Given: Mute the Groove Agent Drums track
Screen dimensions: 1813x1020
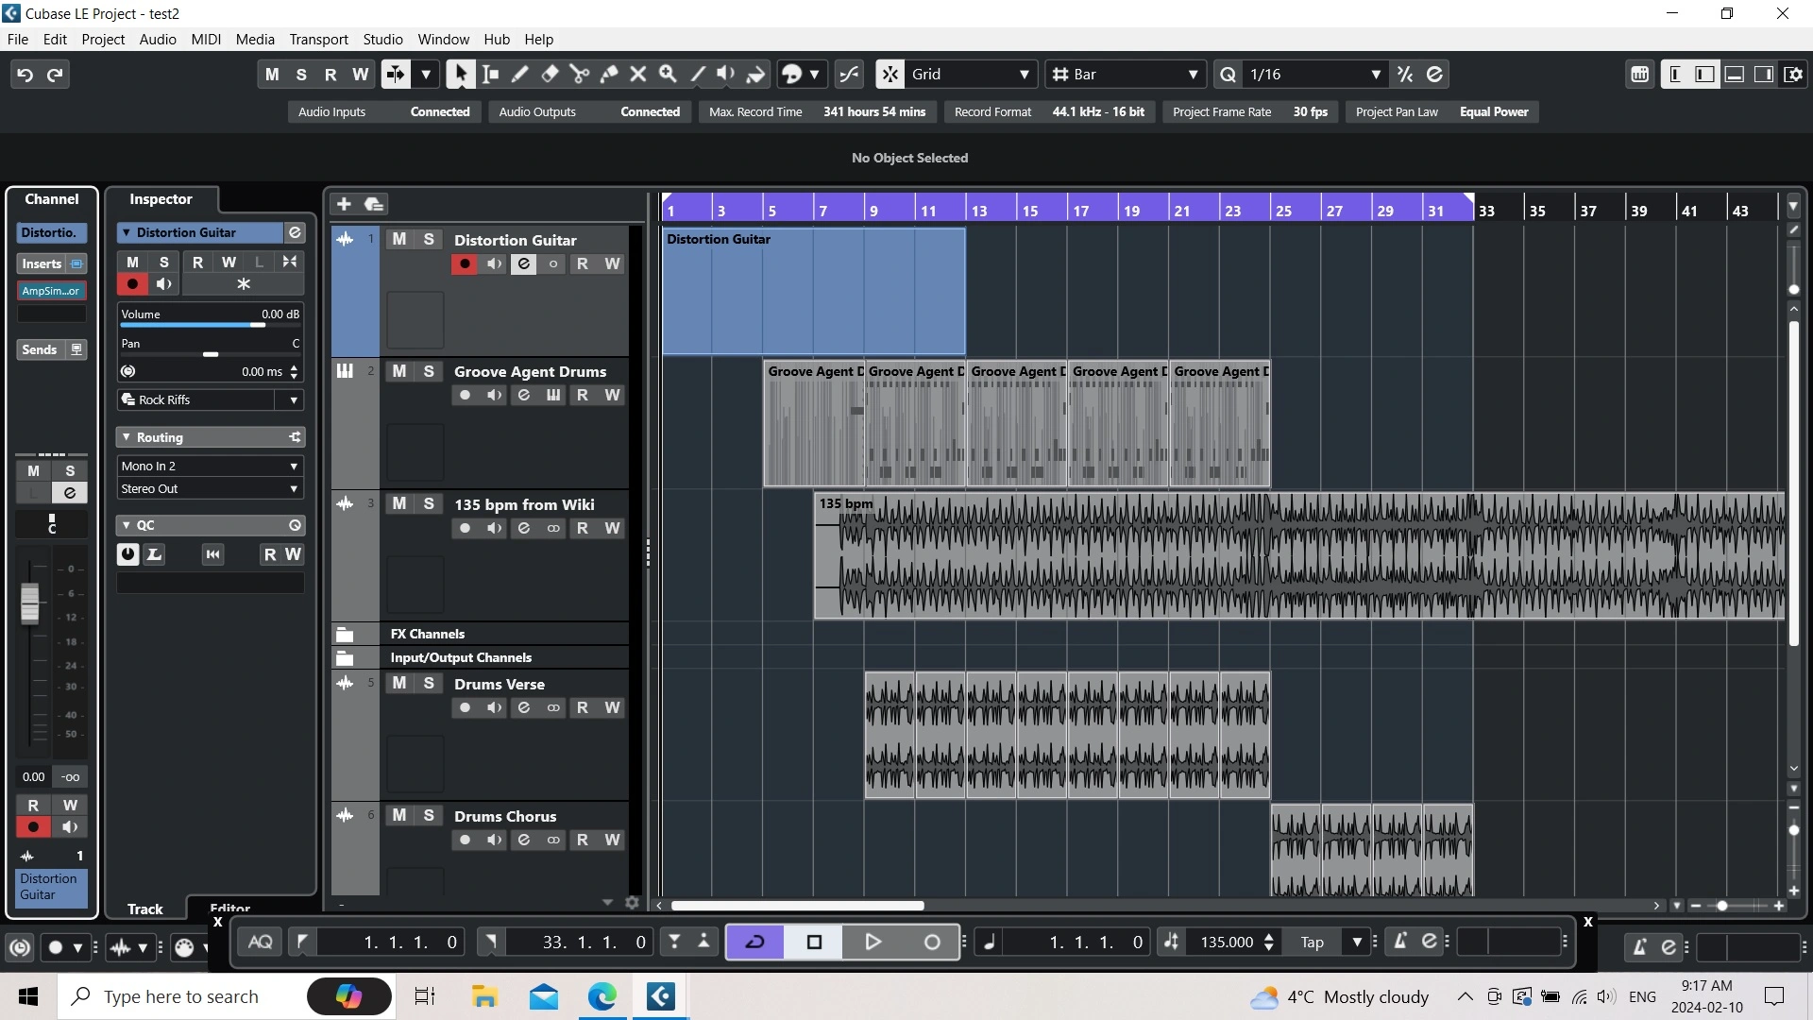Looking at the screenshot, I should [399, 371].
